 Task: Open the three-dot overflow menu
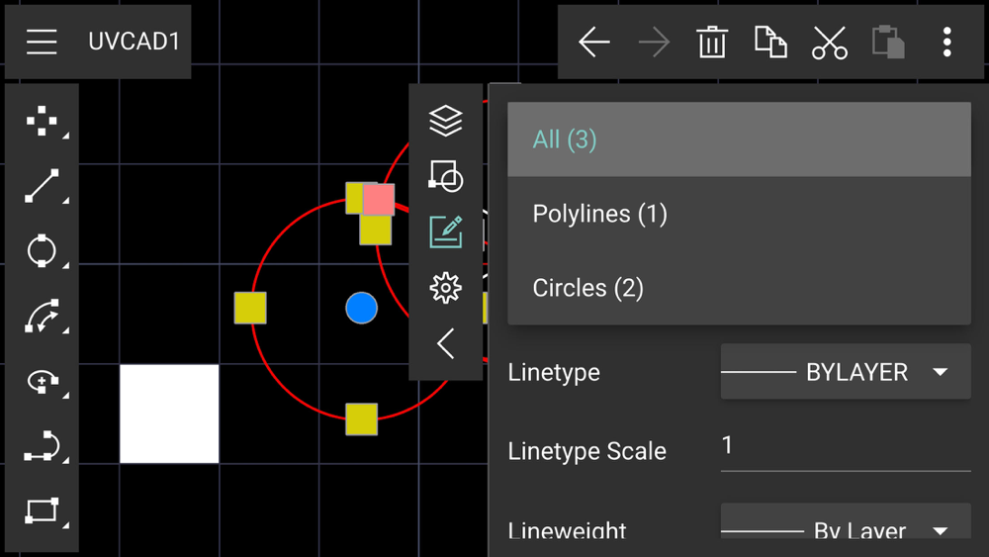(x=946, y=43)
